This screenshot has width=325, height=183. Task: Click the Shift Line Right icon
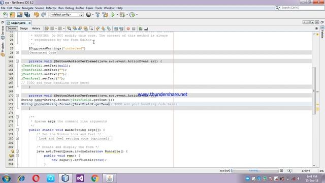[121, 28]
